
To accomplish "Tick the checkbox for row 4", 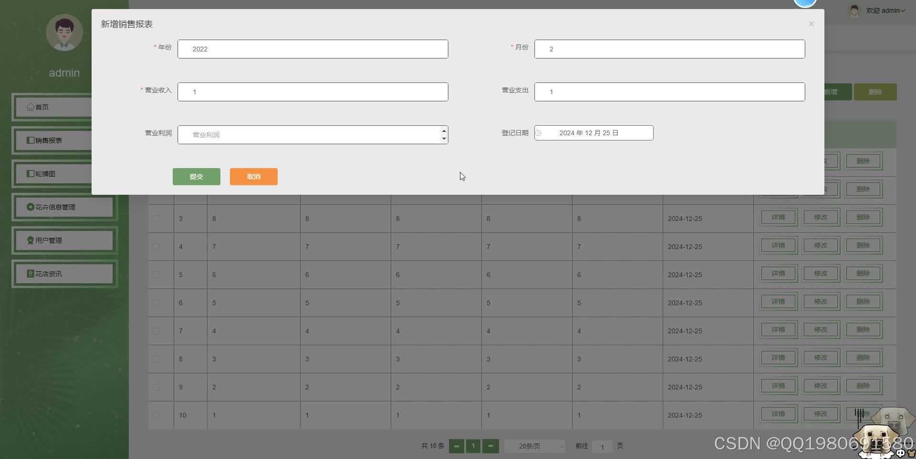I will pos(156,247).
